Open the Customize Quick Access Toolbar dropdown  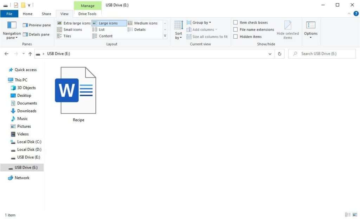[29, 5]
